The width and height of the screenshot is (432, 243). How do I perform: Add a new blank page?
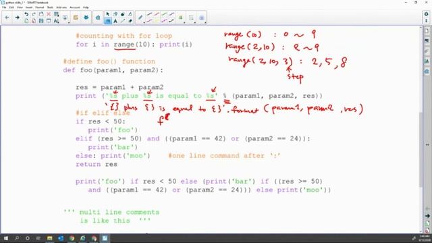click(x=26, y=21)
